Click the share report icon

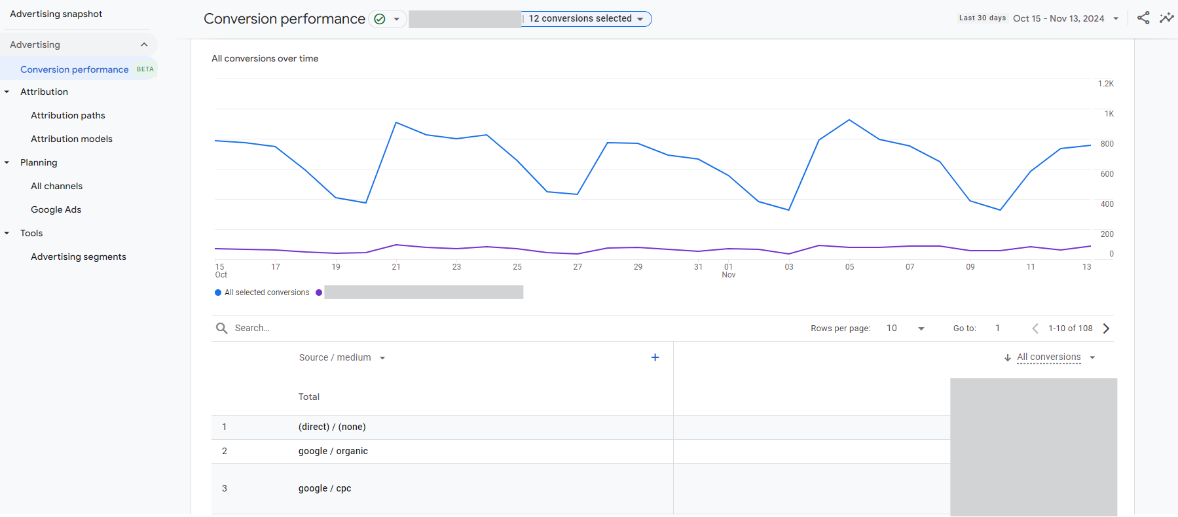click(x=1143, y=18)
